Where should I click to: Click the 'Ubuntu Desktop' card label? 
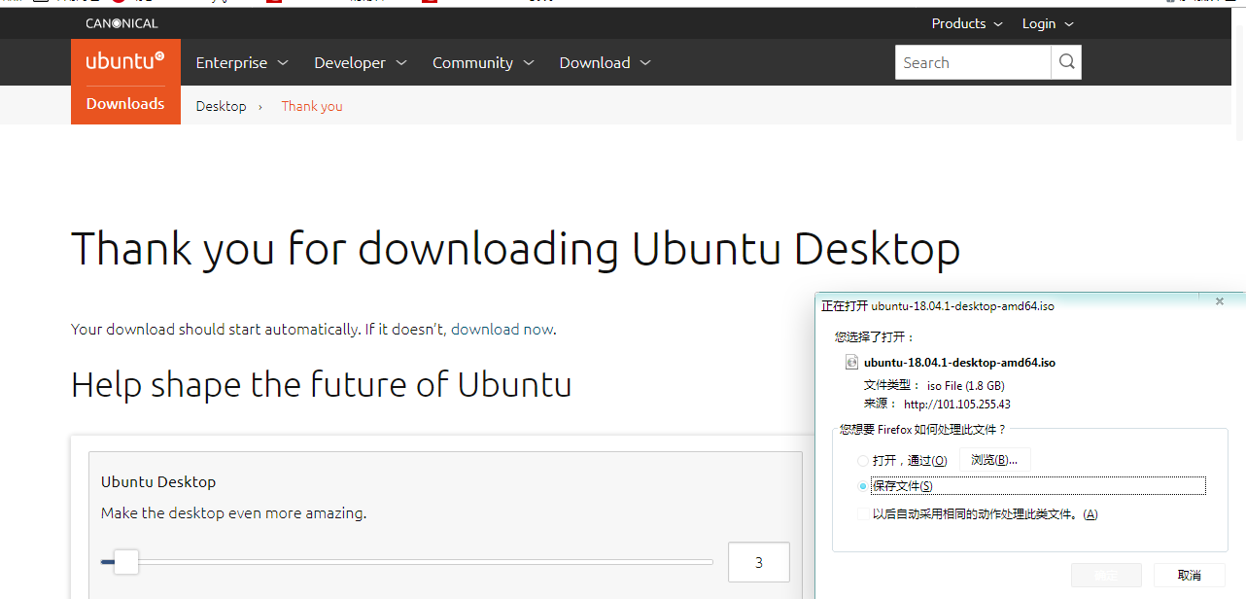tap(158, 481)
